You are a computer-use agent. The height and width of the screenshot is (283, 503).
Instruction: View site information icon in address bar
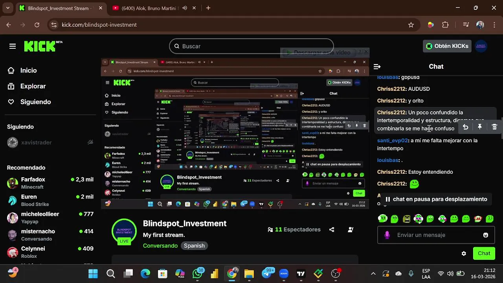(x=54, y=25)
